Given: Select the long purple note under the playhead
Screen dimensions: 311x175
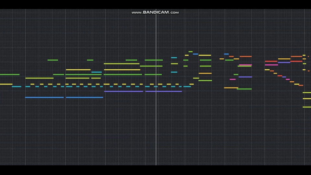Looking at the screenshot, I should [164, 91].
